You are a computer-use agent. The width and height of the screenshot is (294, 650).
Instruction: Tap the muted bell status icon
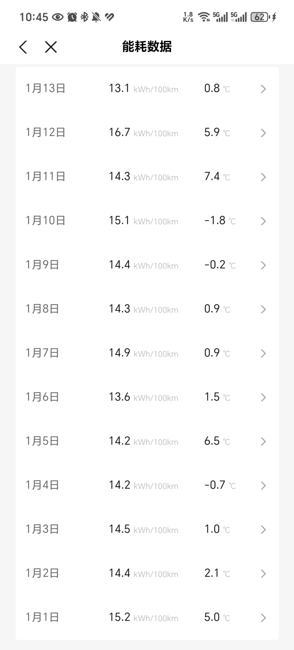pyautogui.click(x=96, y=17)
